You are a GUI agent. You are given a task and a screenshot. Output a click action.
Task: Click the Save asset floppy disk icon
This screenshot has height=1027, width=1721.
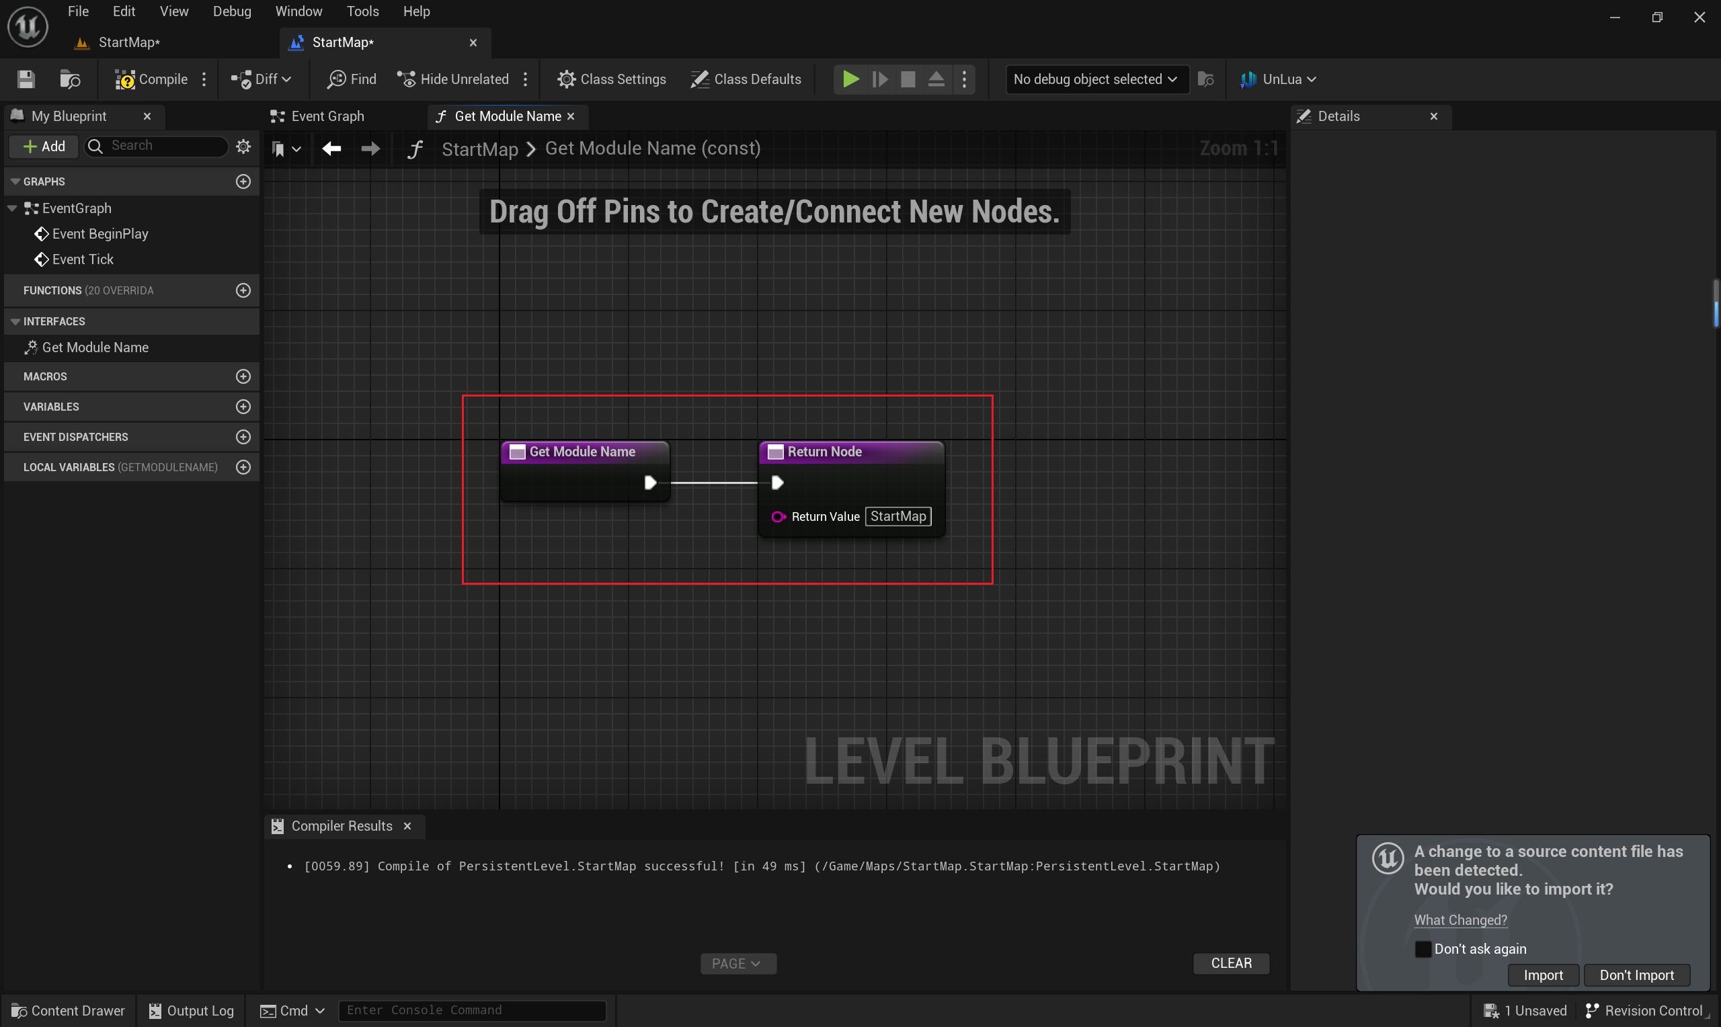pos(26,79)
